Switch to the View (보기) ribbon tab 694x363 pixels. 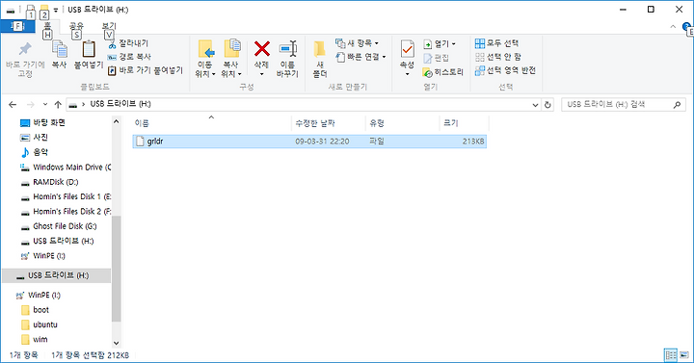tap(108, 26)
